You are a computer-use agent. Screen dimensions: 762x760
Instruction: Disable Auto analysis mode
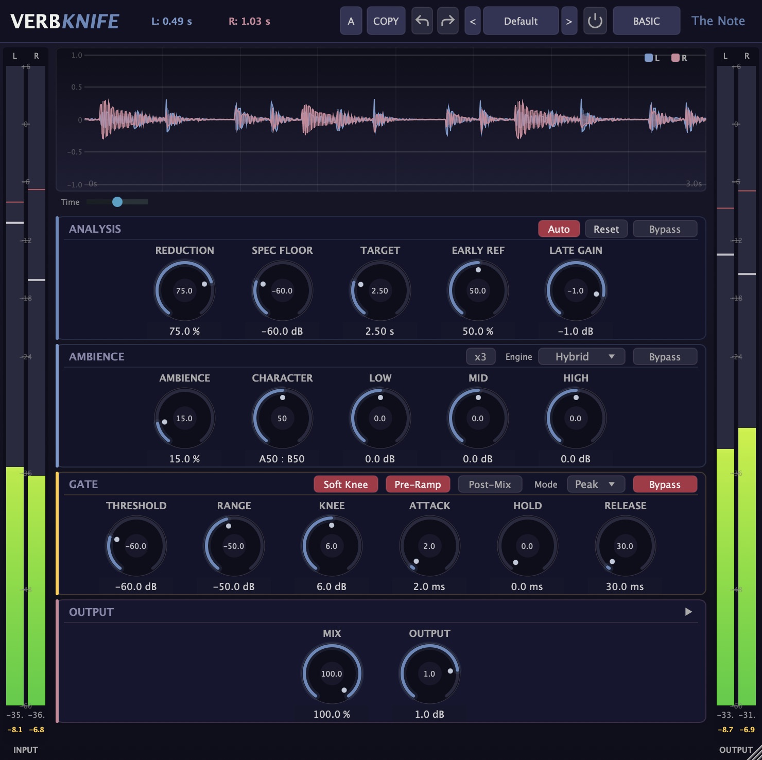coord(559,229)
